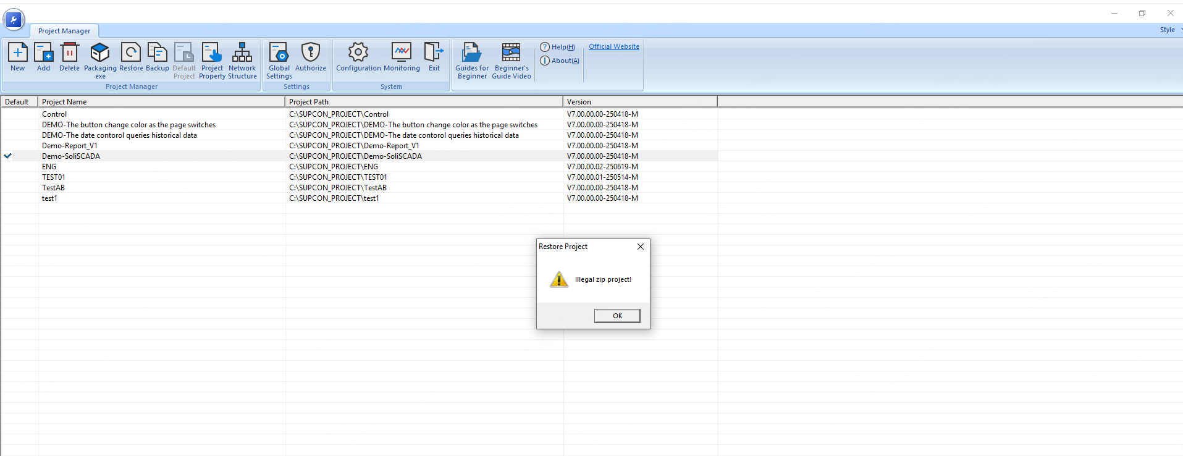Viewport: 1183px width, 456px height.
Task: Select the TEST01 project row
Action: click(x=54, y=177)
